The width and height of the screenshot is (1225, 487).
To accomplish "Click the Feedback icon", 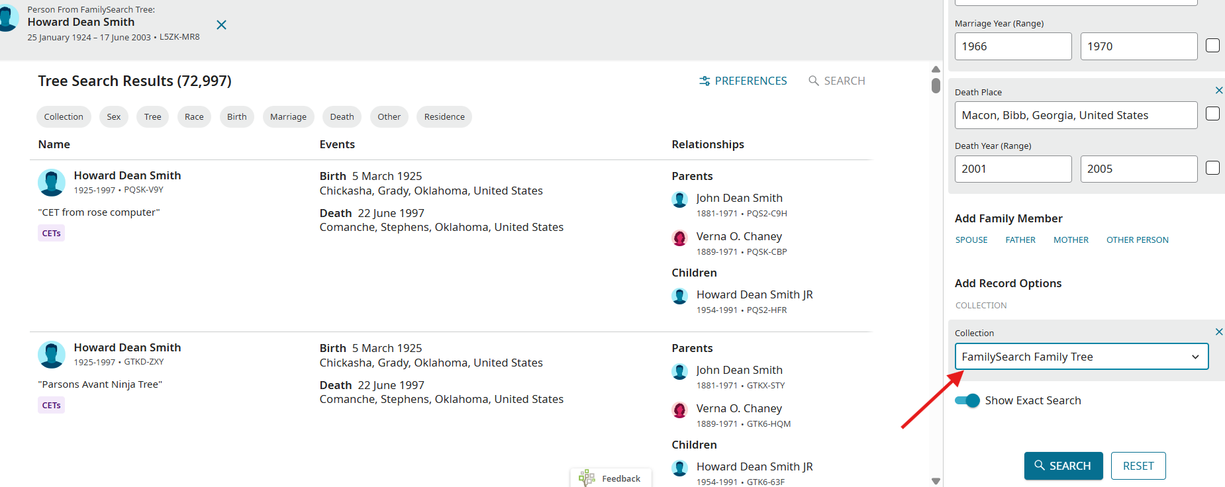I will (587, 478).
